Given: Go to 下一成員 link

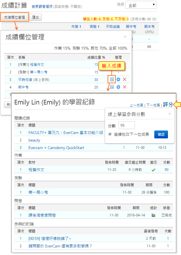Looking at the screenshot, I should click(153, 105).
